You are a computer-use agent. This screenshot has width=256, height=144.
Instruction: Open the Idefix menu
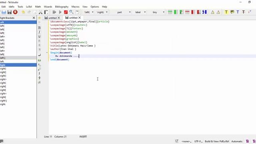[12, 7]
